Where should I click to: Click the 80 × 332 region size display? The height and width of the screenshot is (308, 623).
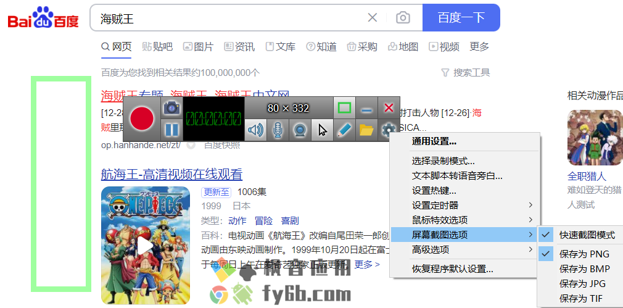point(289,107)
